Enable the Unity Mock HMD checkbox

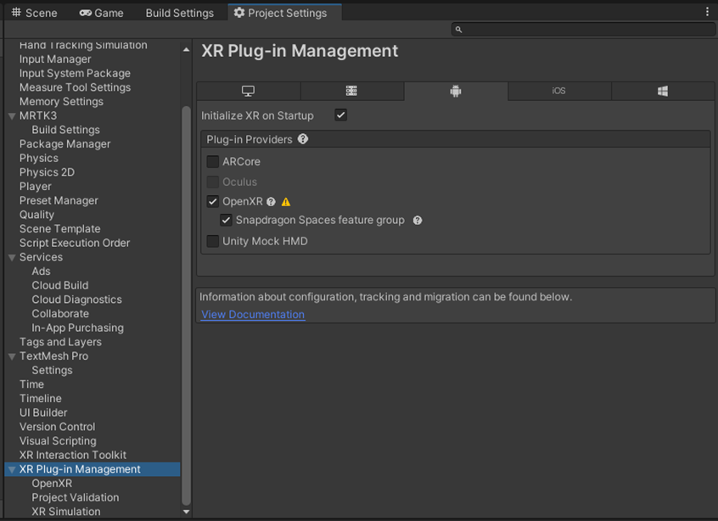tap(212, 241)
